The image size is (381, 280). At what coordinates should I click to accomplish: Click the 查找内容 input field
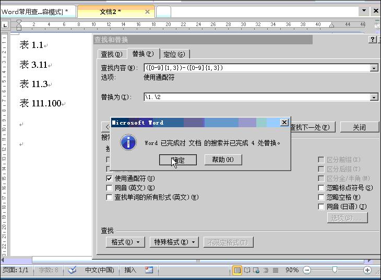pyautogui.click(x=257, y=68)
